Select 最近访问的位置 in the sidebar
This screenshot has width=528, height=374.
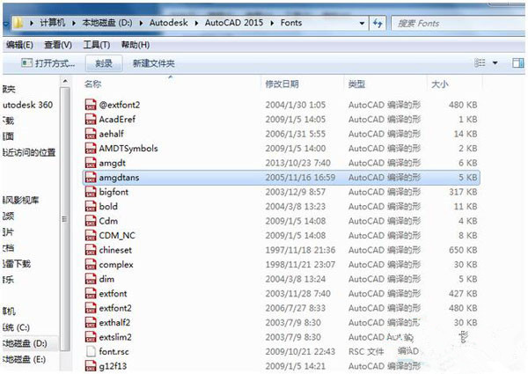pos(29,152)
